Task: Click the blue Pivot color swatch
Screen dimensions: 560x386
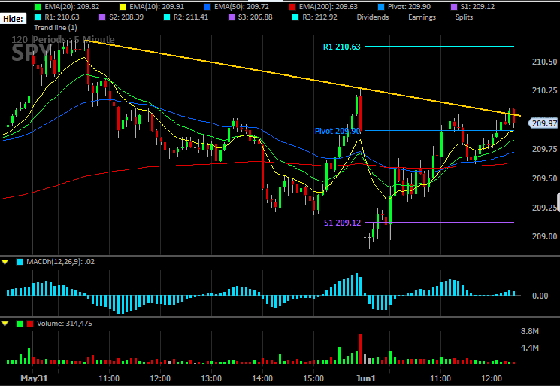Action: [x=381, y=7]
